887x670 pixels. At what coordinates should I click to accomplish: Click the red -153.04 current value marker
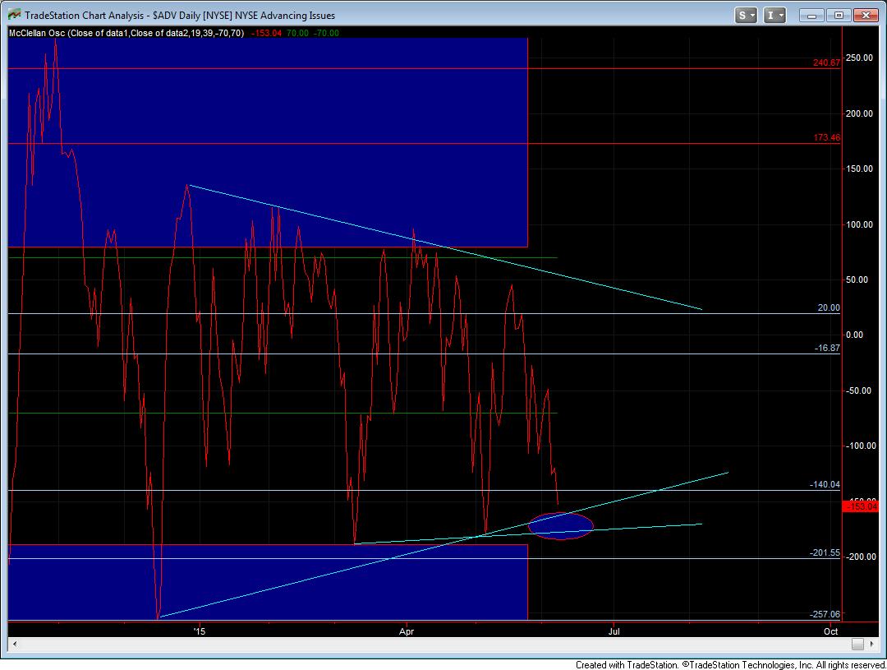pos(861,506)
